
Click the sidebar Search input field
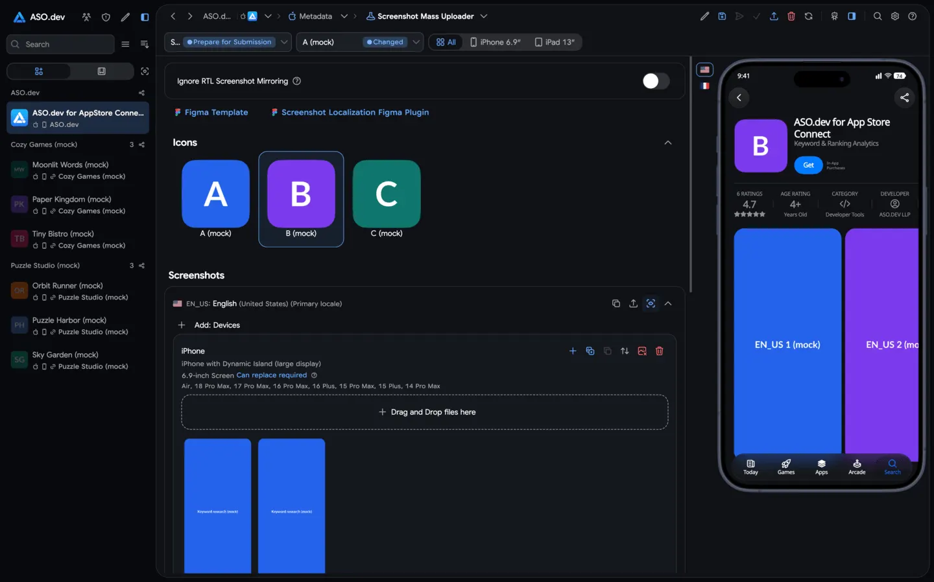pyautogui.click(x=60, y=44)
